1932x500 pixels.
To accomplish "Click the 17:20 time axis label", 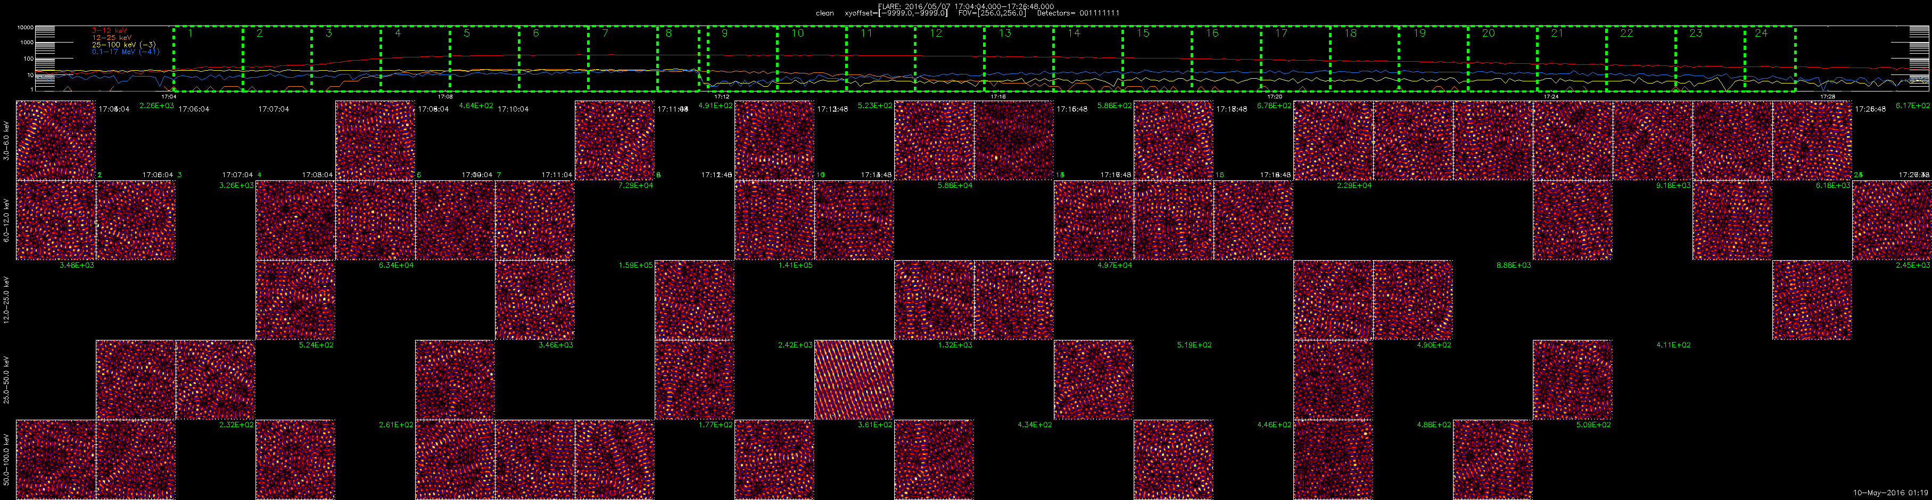I will point(1274,96).
